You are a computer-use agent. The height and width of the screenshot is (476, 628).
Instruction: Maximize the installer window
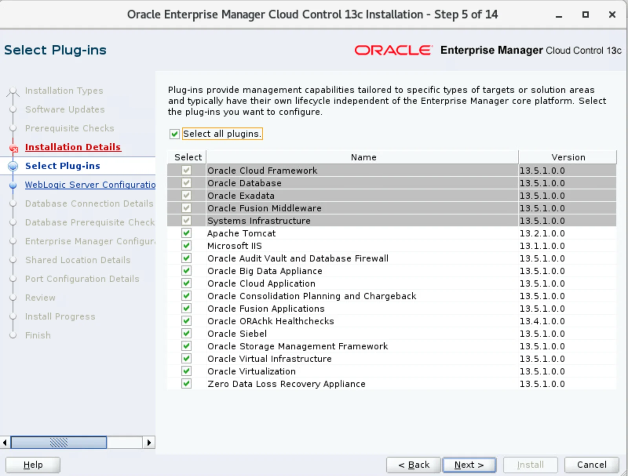(585, 15)
